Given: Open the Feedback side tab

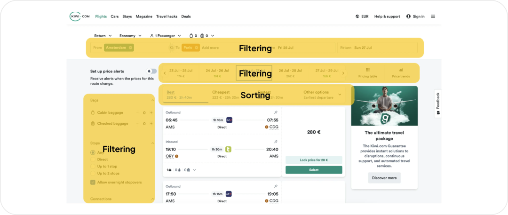Looking at the screenshot, I should [438, 103].
